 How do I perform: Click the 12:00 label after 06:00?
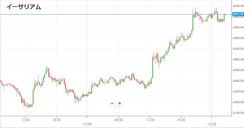coord(150,120)
